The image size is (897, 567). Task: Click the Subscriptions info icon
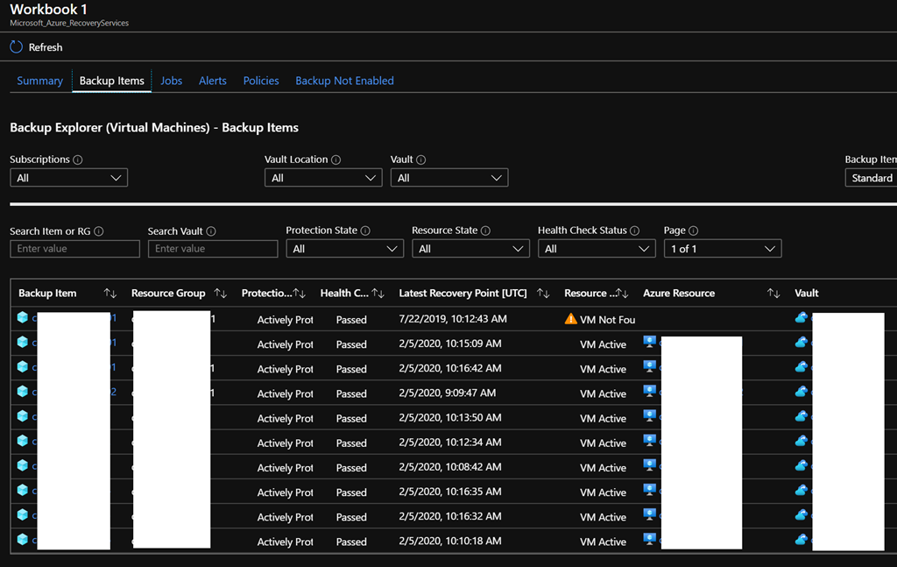(x=78, y=160)
